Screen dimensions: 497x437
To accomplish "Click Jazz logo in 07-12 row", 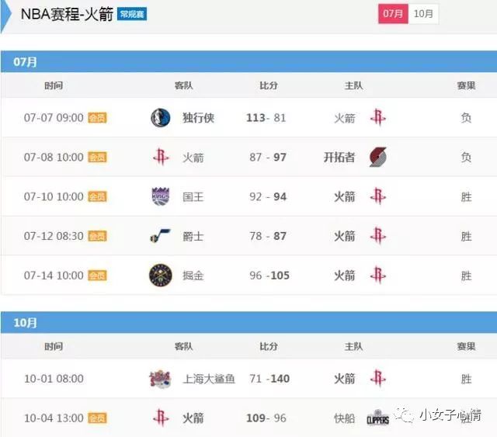I will pos(161,236).
